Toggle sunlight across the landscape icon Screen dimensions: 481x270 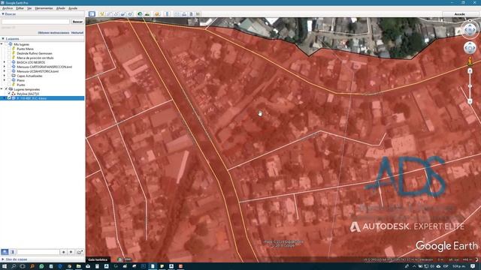pyautogui.click(x=147, y=14)
